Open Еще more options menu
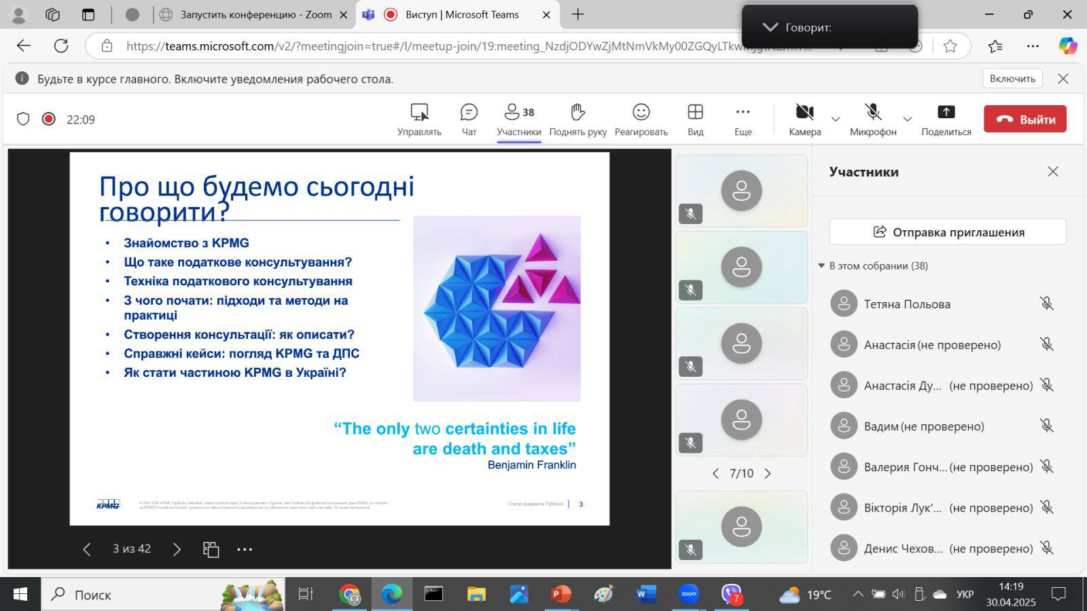Image resolution: width=1087 pixels, height=611 pixels. click(x=743, y=119)
